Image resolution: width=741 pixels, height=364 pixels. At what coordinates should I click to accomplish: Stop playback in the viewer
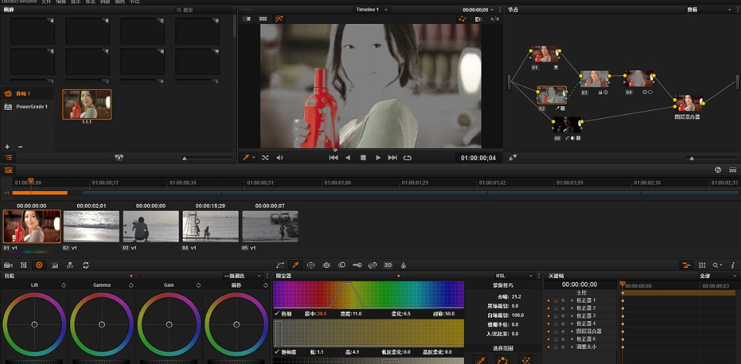point(363,157)
